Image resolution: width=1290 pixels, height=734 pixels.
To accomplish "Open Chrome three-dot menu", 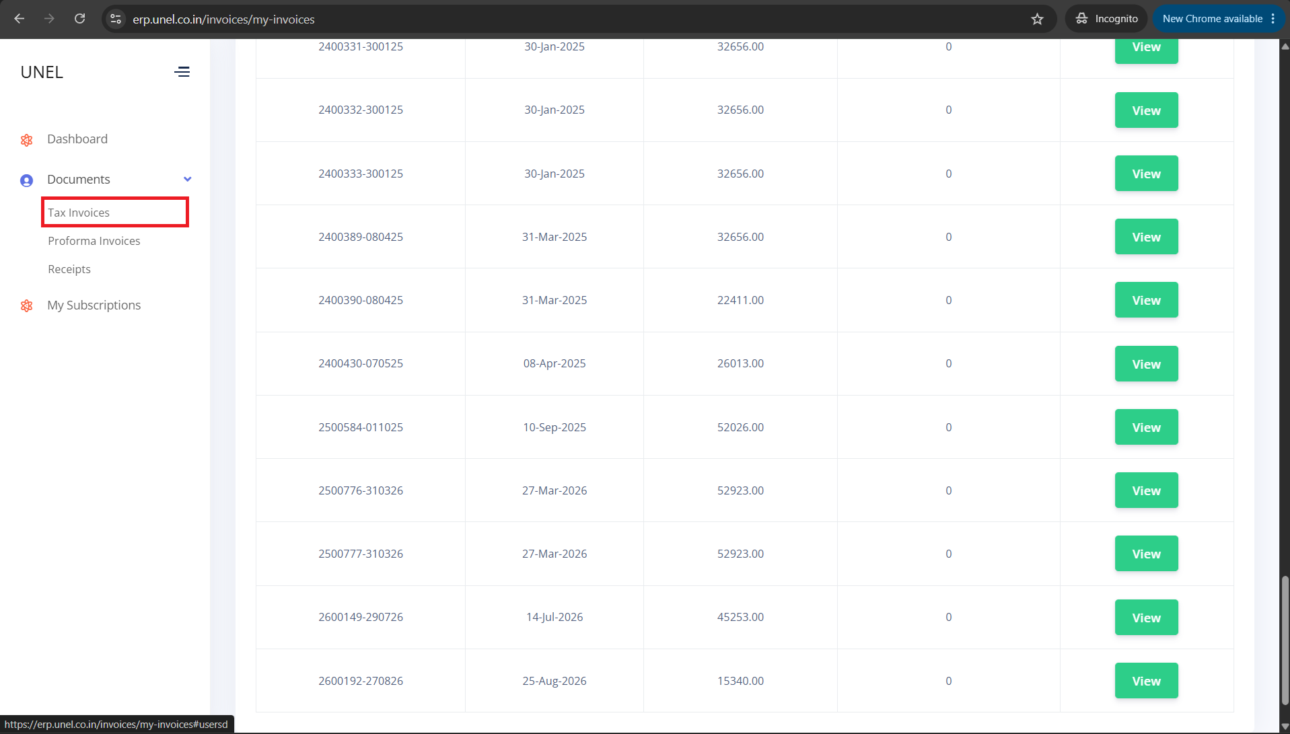I will point(1273,19).
